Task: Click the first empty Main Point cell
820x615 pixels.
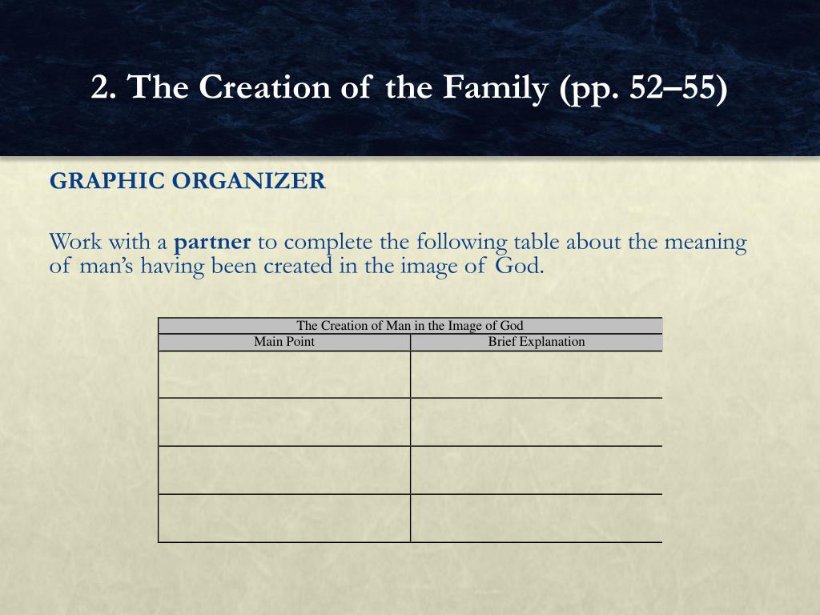Action: point(284,375)
